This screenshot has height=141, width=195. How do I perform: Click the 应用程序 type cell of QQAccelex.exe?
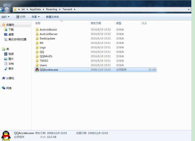point(121,70)
